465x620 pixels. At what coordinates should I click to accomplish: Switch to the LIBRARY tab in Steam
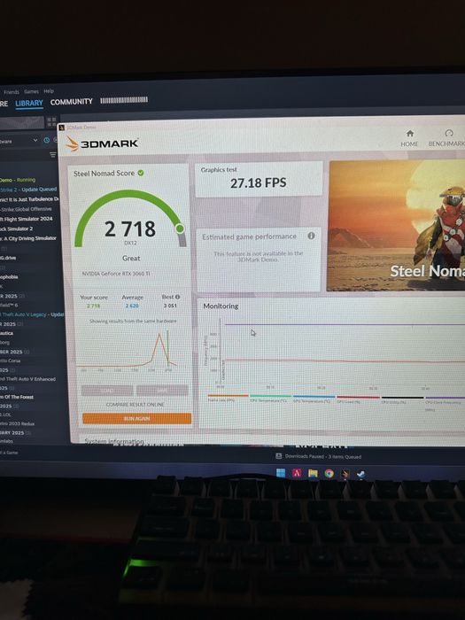pyautogui.click(x=29, y=103)
